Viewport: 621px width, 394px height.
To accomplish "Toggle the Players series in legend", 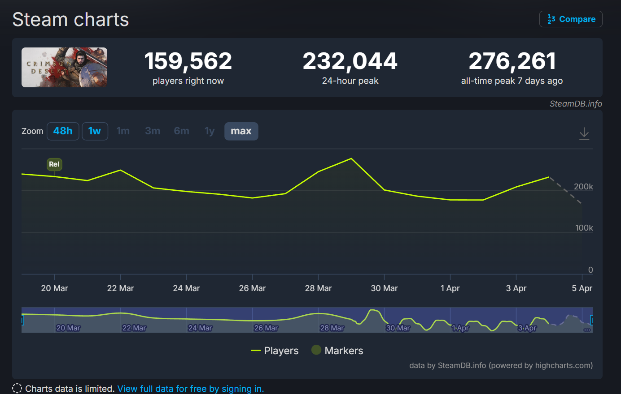I will tap(275, 351).
